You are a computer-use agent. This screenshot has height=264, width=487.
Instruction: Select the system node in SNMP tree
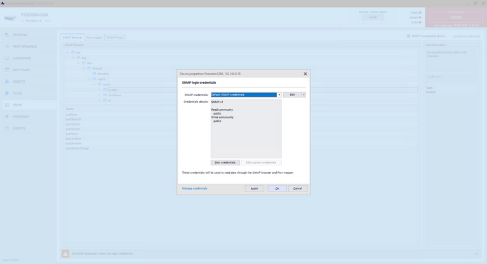click(112, 90)
